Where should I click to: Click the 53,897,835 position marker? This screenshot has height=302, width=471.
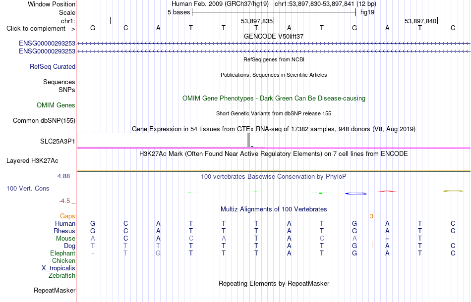[257, 21]
